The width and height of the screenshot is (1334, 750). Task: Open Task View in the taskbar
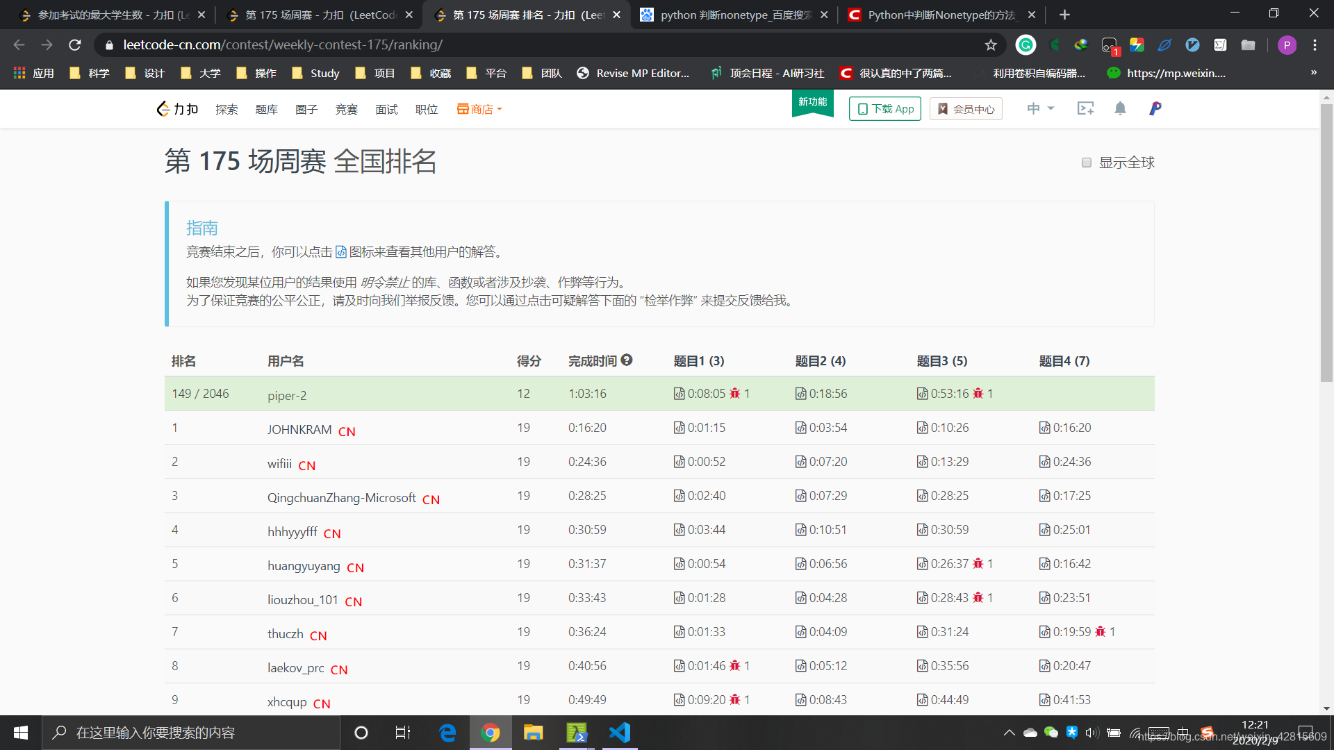[403, 733]
